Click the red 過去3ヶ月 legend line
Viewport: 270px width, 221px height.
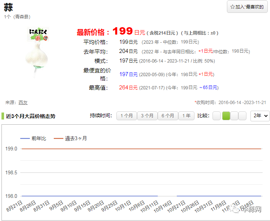59,139
